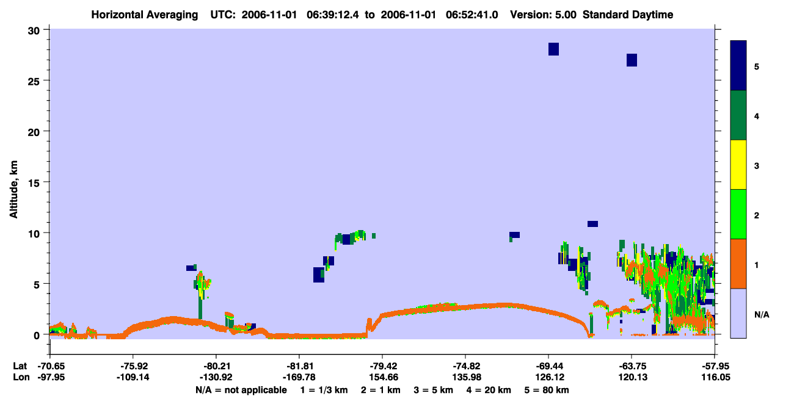
Task: Click the latitude value -74.82
Action: 465,366
